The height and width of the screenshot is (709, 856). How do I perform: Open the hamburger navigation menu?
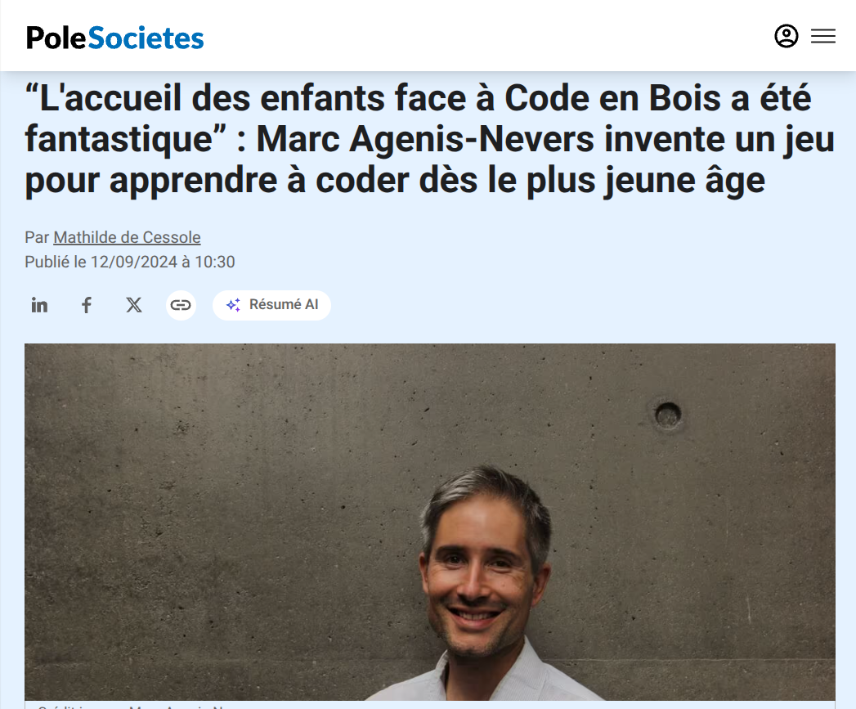click(x=822, y=36)
